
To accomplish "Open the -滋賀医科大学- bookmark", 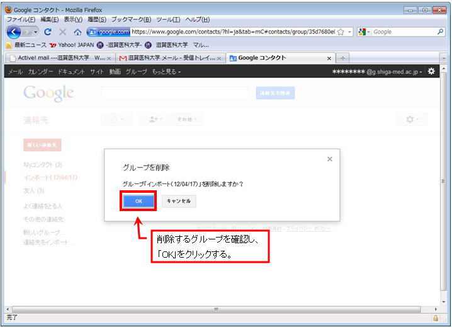I will click(x=120, y=45).
